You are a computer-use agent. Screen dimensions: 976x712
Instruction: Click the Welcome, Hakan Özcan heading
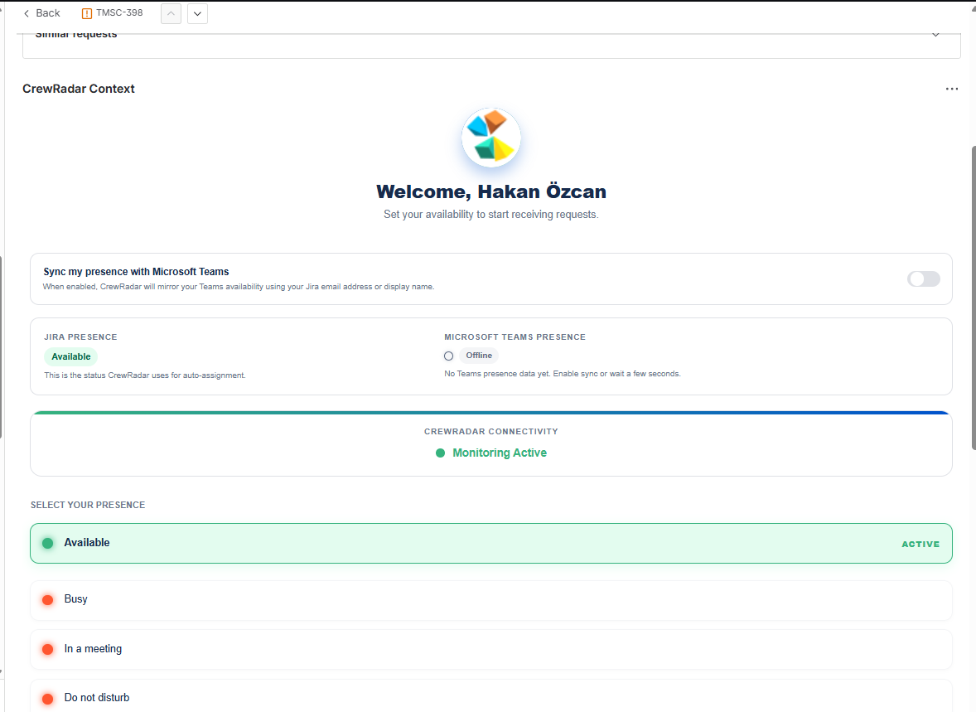[x=491, y=191]
